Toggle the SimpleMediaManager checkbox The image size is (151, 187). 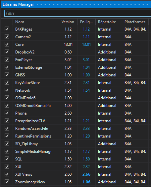tap(7, 151)
